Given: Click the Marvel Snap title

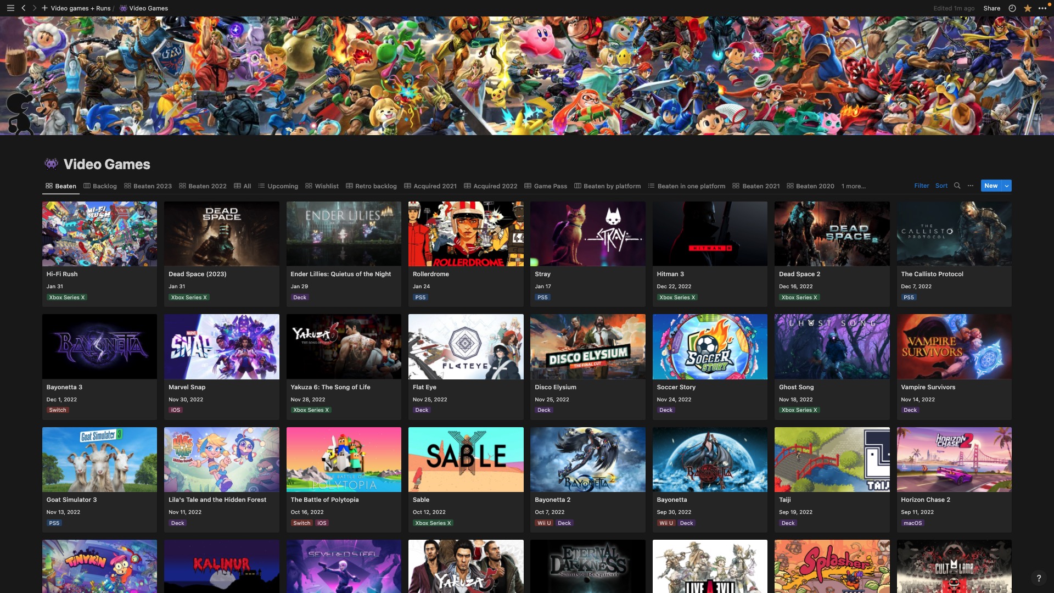Looking at the screenshot, I should 187,387.
